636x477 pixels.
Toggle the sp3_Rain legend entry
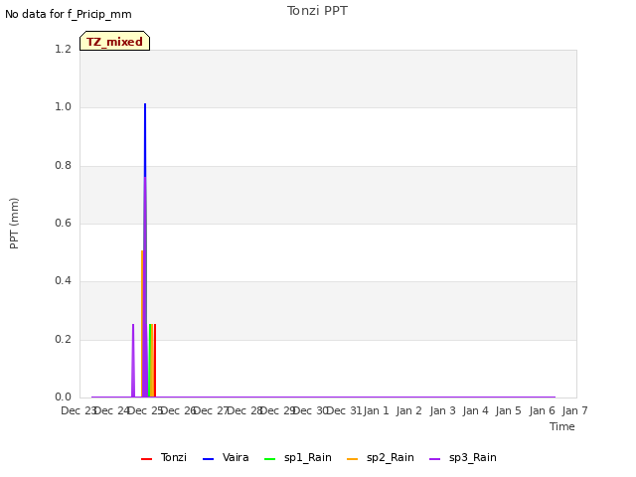point(462,457)
